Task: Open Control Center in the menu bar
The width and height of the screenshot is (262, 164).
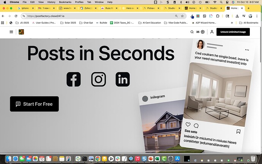Action: pos(227,2)
